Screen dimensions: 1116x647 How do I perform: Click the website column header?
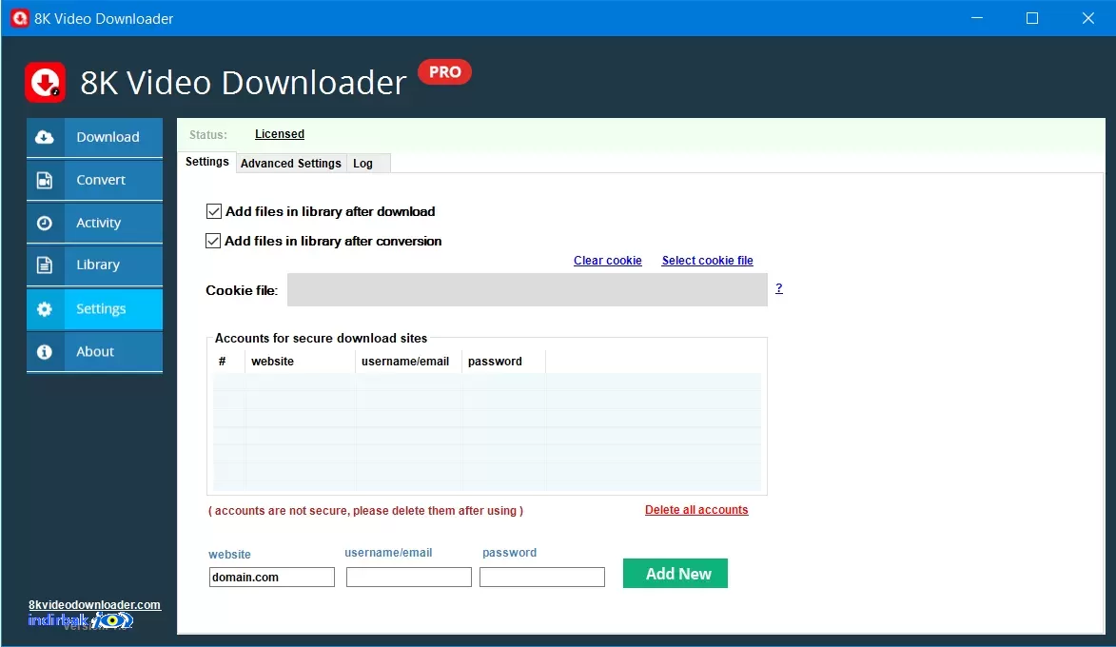[301, 362]
